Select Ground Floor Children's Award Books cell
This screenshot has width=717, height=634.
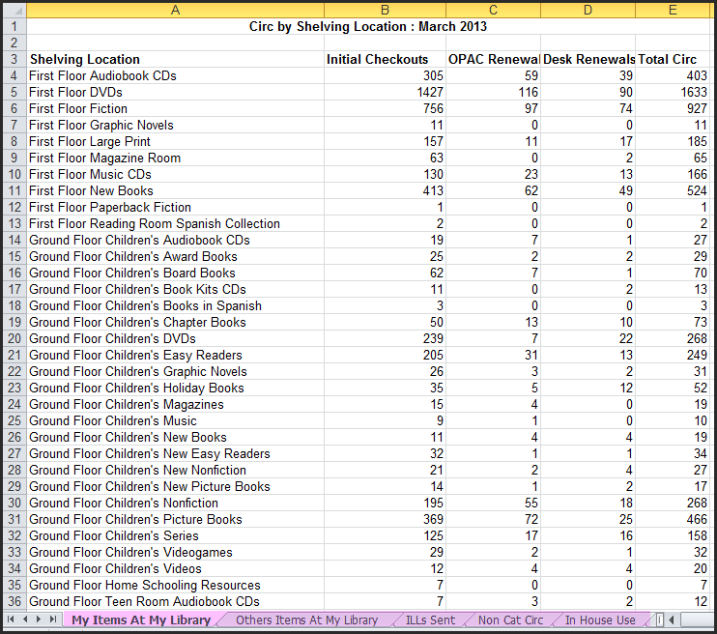(x=175, y=257)
